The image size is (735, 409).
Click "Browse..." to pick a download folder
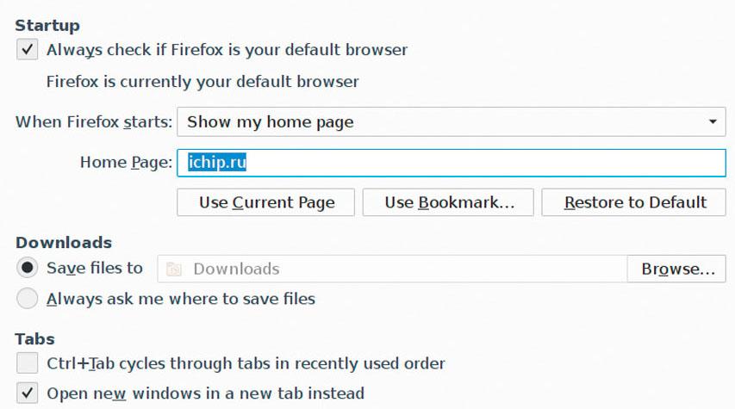(x=677, y=269)
